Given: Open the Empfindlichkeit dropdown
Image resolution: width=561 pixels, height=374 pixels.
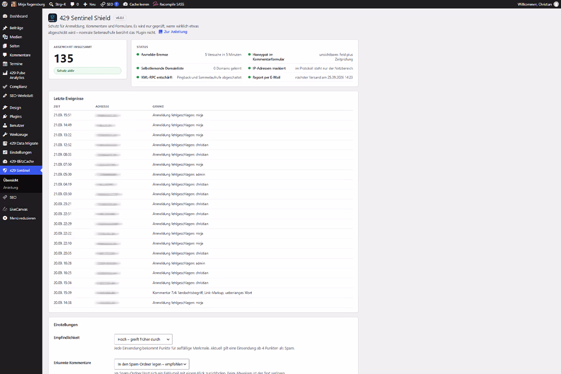Looking at the screenshot, I should [143, 339].
